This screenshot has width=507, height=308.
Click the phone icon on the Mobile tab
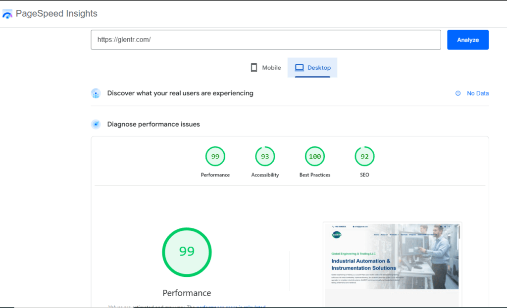254,67
